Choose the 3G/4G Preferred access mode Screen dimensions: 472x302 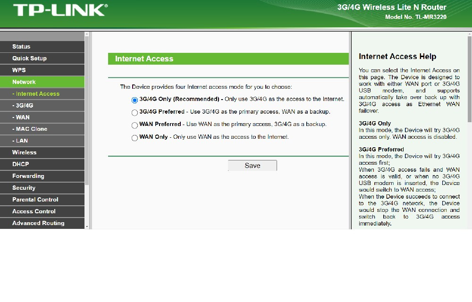click(135, 113)
